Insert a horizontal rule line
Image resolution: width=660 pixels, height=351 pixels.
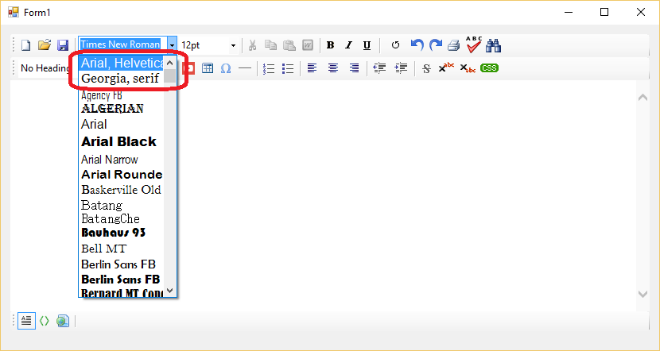245,68
